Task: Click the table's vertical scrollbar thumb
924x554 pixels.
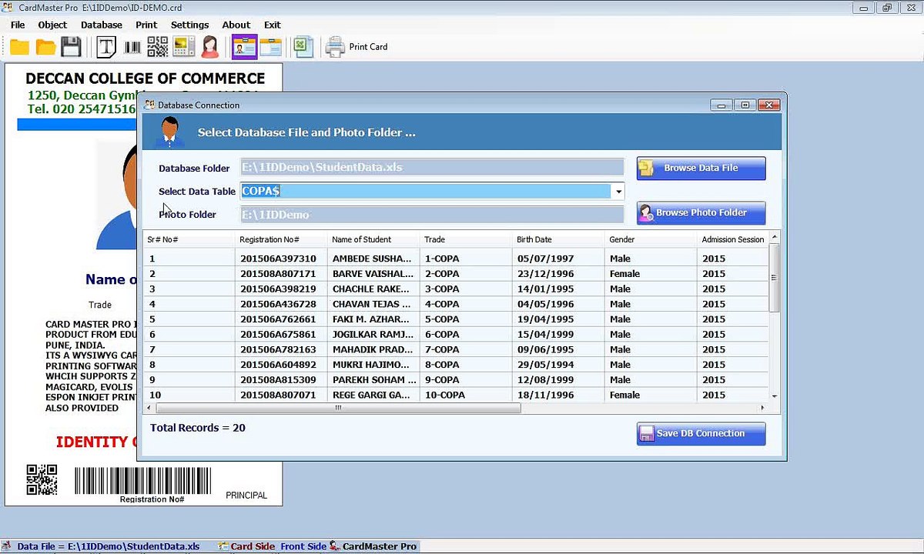Action: tap(775, 278)
